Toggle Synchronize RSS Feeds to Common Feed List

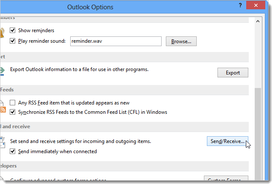[12, 112]
